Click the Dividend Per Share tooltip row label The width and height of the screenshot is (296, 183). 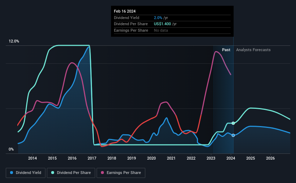(131, 24)
